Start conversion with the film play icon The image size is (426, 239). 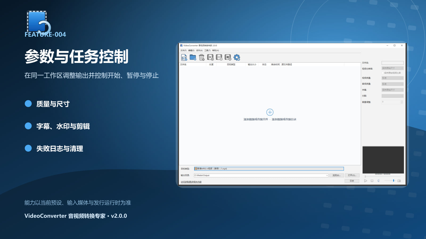pos(210,57)
